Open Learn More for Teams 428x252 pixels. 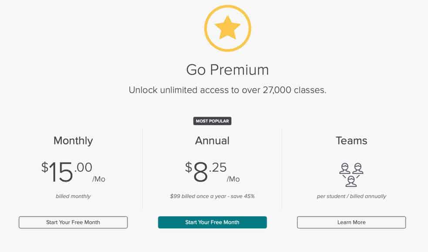(351, 222)
